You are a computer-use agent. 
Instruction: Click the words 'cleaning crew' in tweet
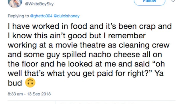(144, 45)
